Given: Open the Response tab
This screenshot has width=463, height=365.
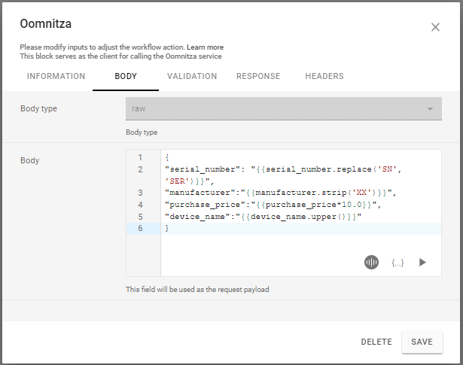Looking at the screenshot, I should pos(258,76).
